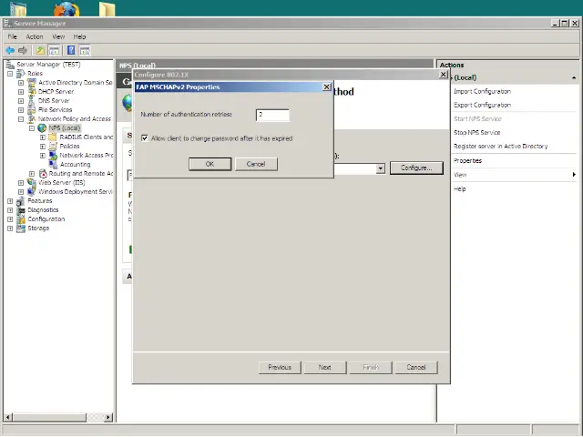Viewport: 583px width, 437px height.
Task: Click the DNS Server role icon
Action: (x=32, y=101)
